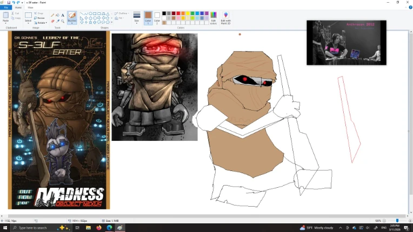Switch to the View ribbon tab

point(30,8)
